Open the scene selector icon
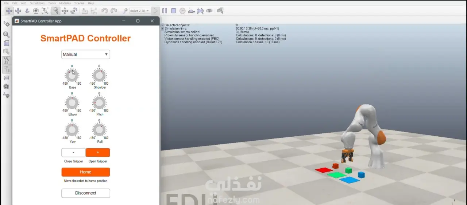467x205 pixels. click(220, 11)
